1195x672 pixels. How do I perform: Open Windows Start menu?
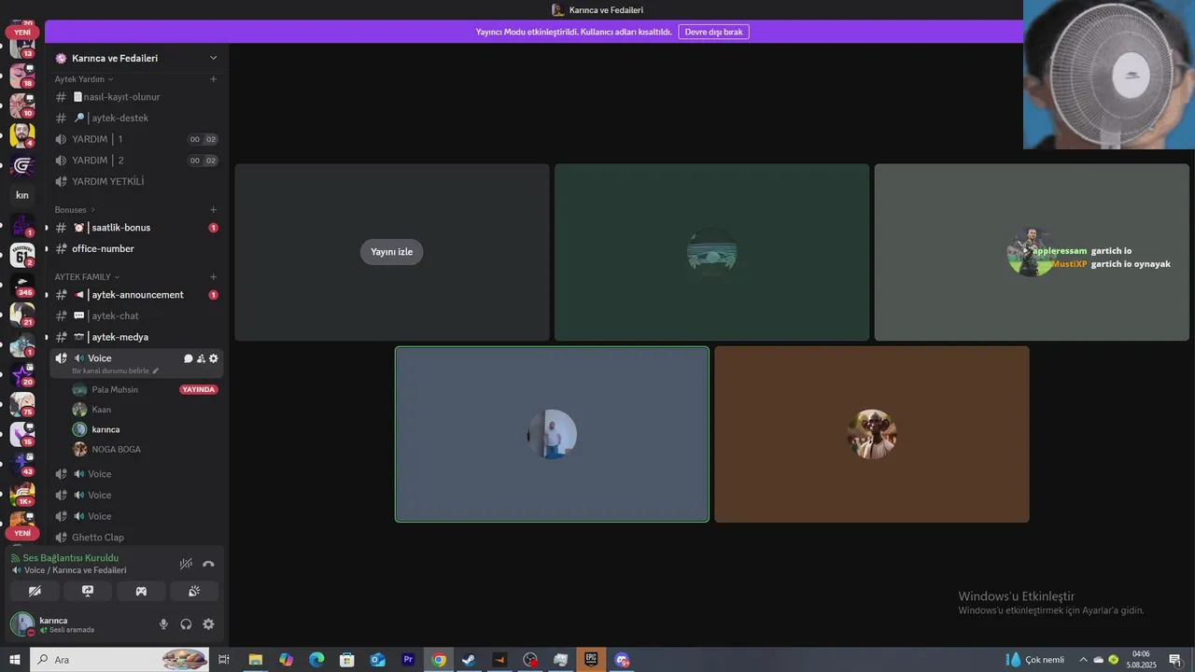click(15, 660)
